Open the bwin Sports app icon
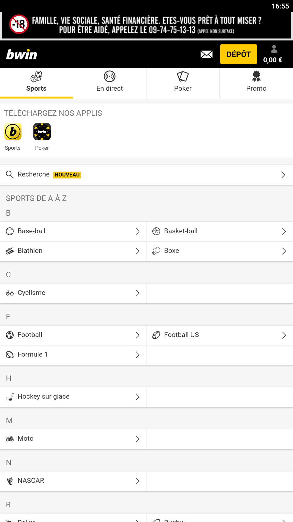Image resolution: width=293 pixels, height=522 pixels. point(13,132)
